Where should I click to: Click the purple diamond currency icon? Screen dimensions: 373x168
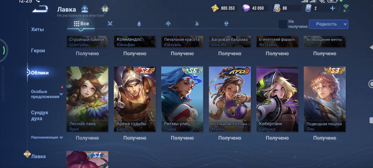[246, 8]
